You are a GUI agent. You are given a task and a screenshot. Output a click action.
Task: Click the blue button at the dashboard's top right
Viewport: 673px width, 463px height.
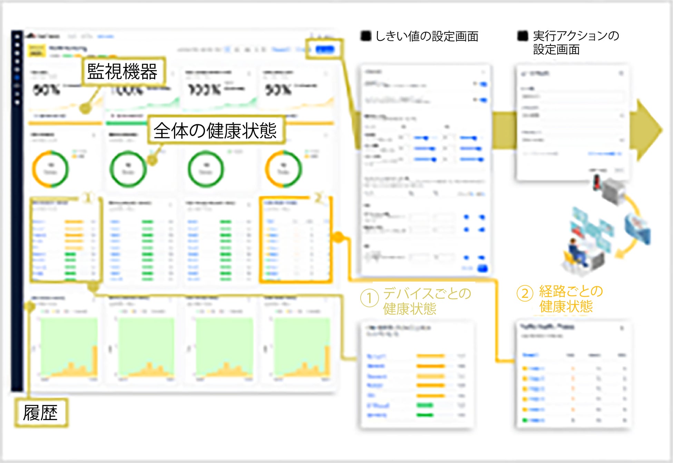pos(325,49)
